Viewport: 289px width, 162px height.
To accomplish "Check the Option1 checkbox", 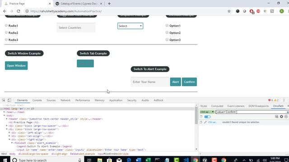I will click(x=167, y=25).
